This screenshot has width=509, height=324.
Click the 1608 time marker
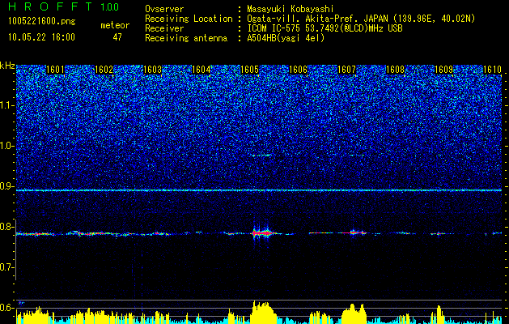click(x=396, y=70)
